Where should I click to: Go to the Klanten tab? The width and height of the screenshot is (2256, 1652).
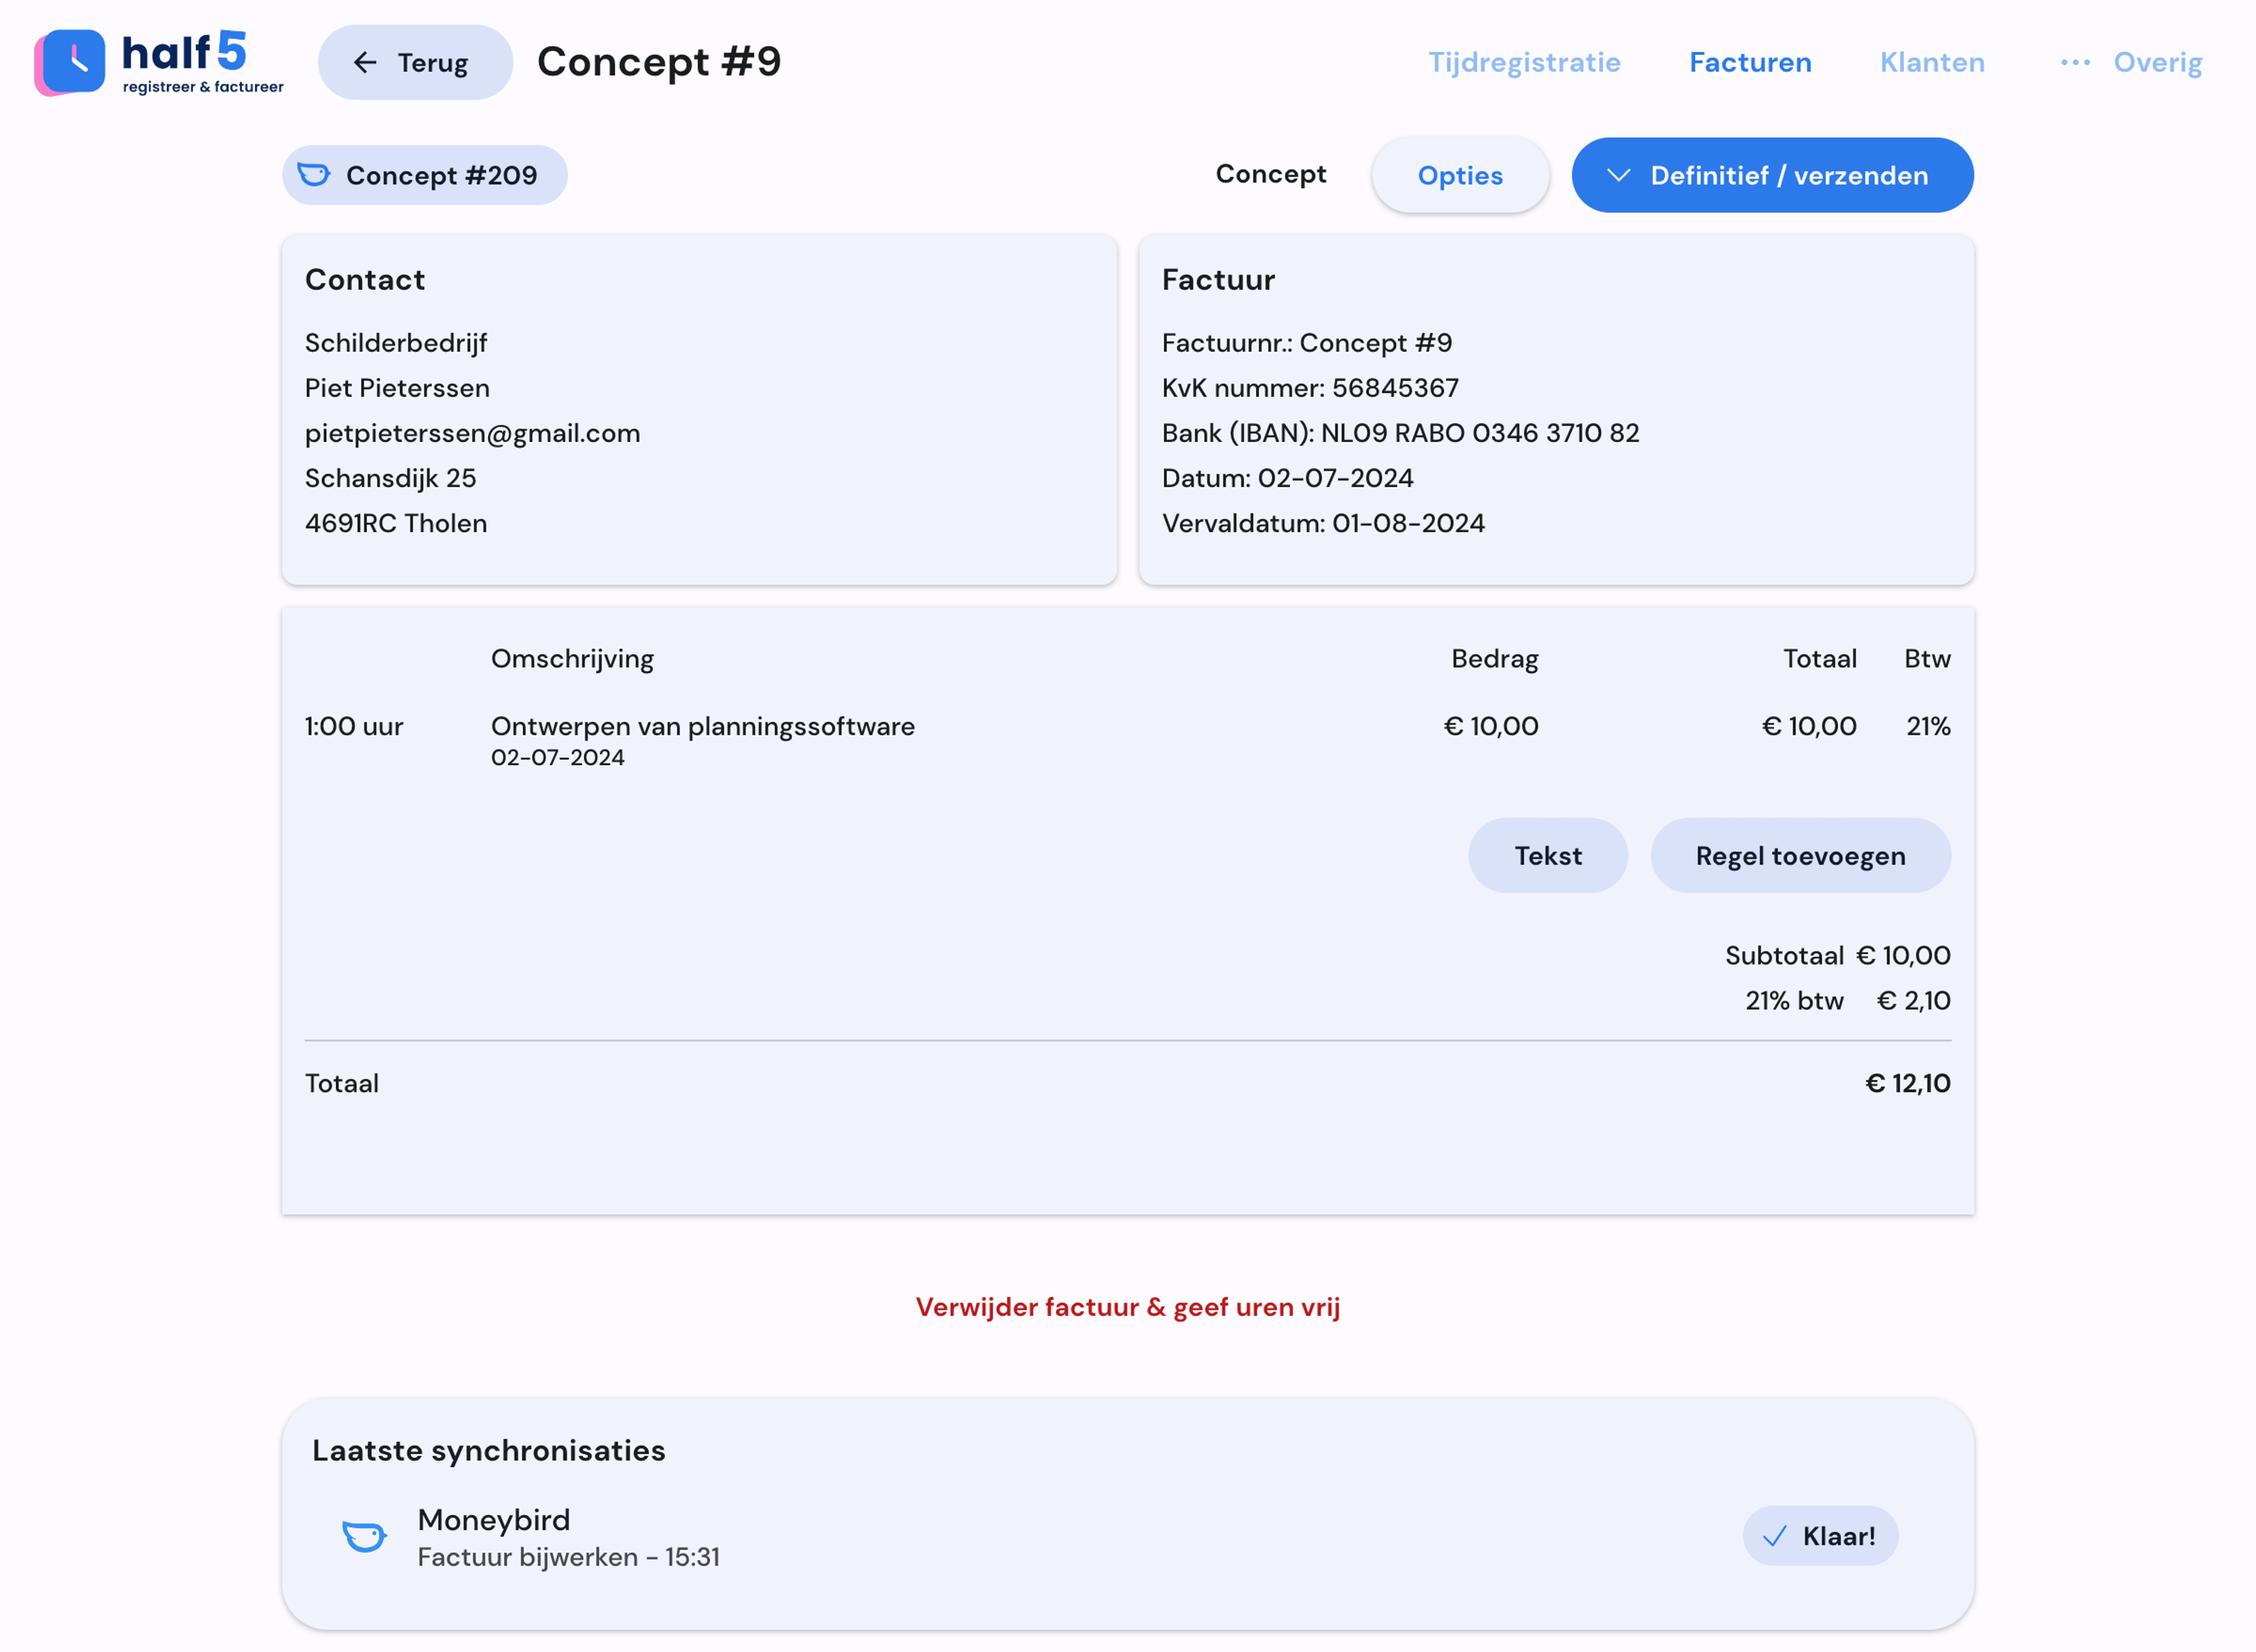1932,63
